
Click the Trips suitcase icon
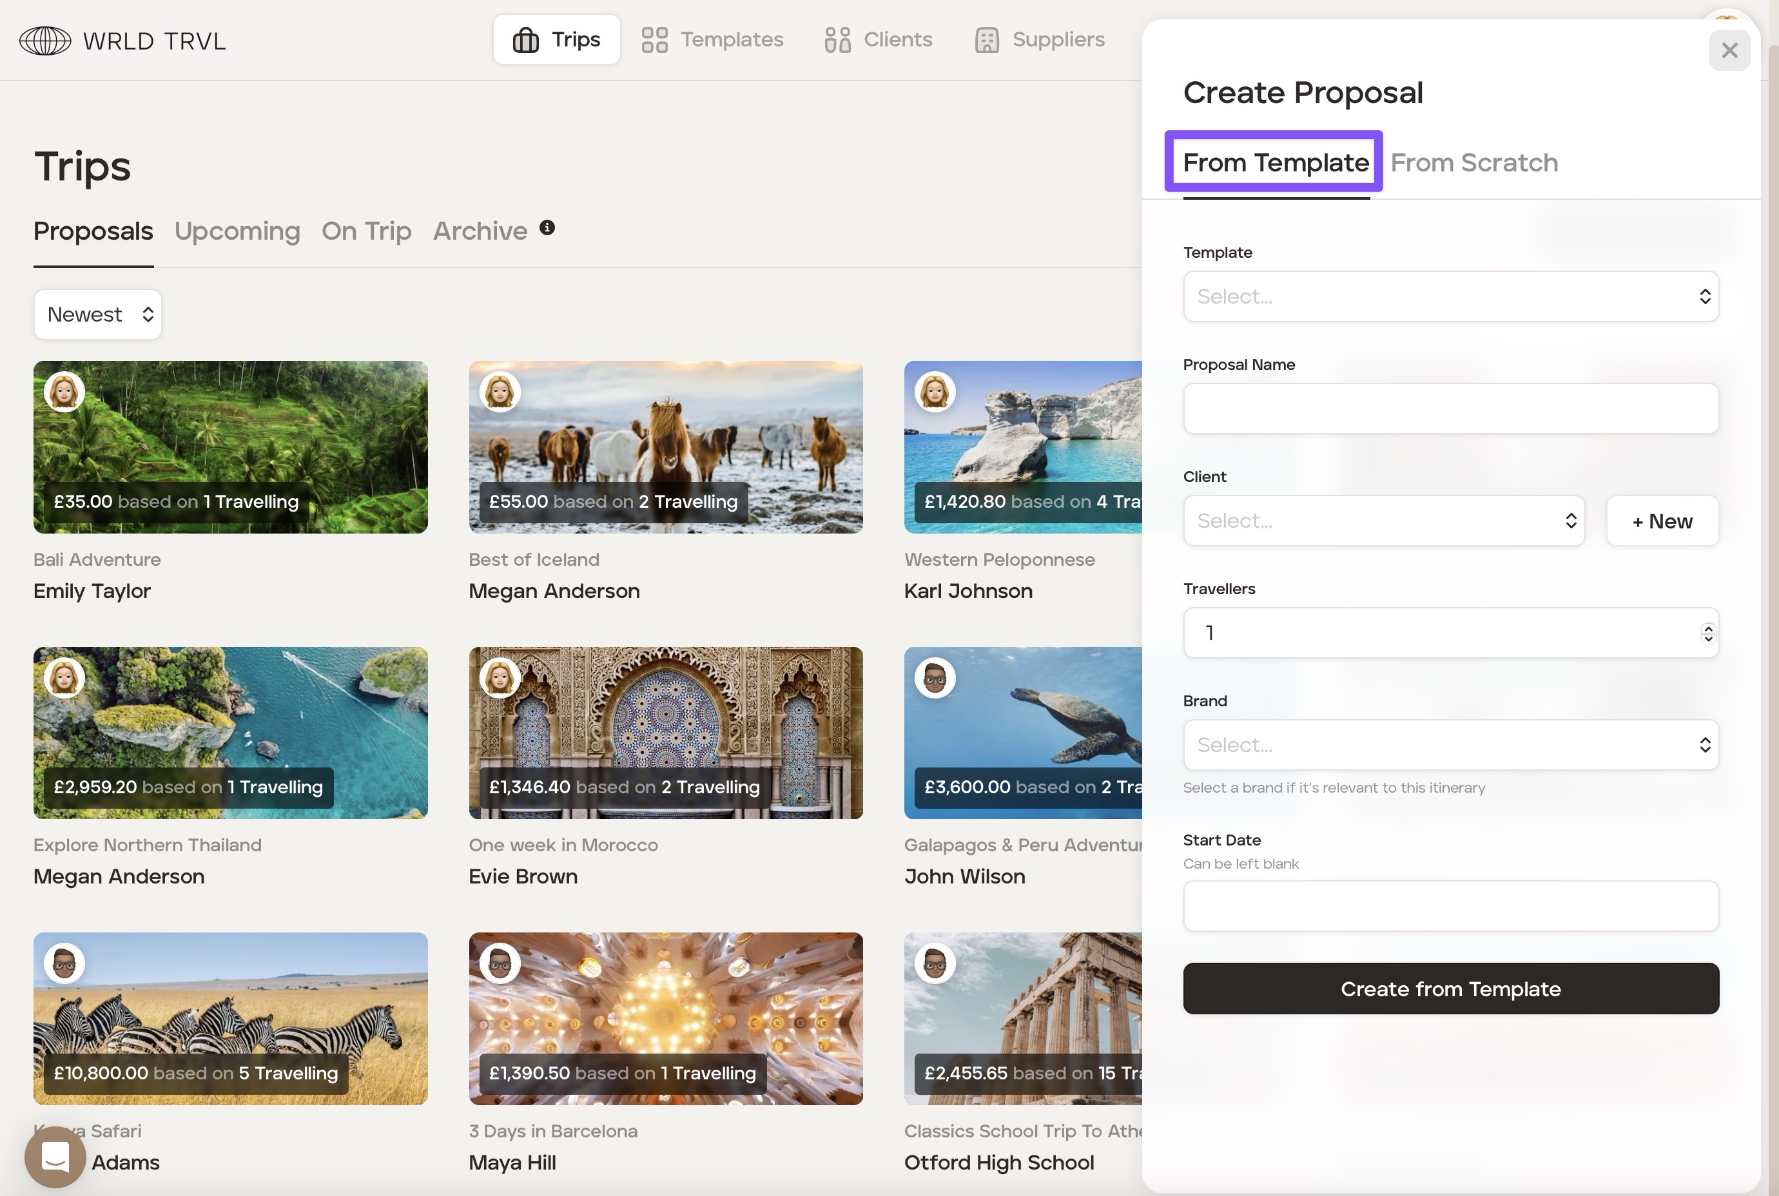[525, 40]
